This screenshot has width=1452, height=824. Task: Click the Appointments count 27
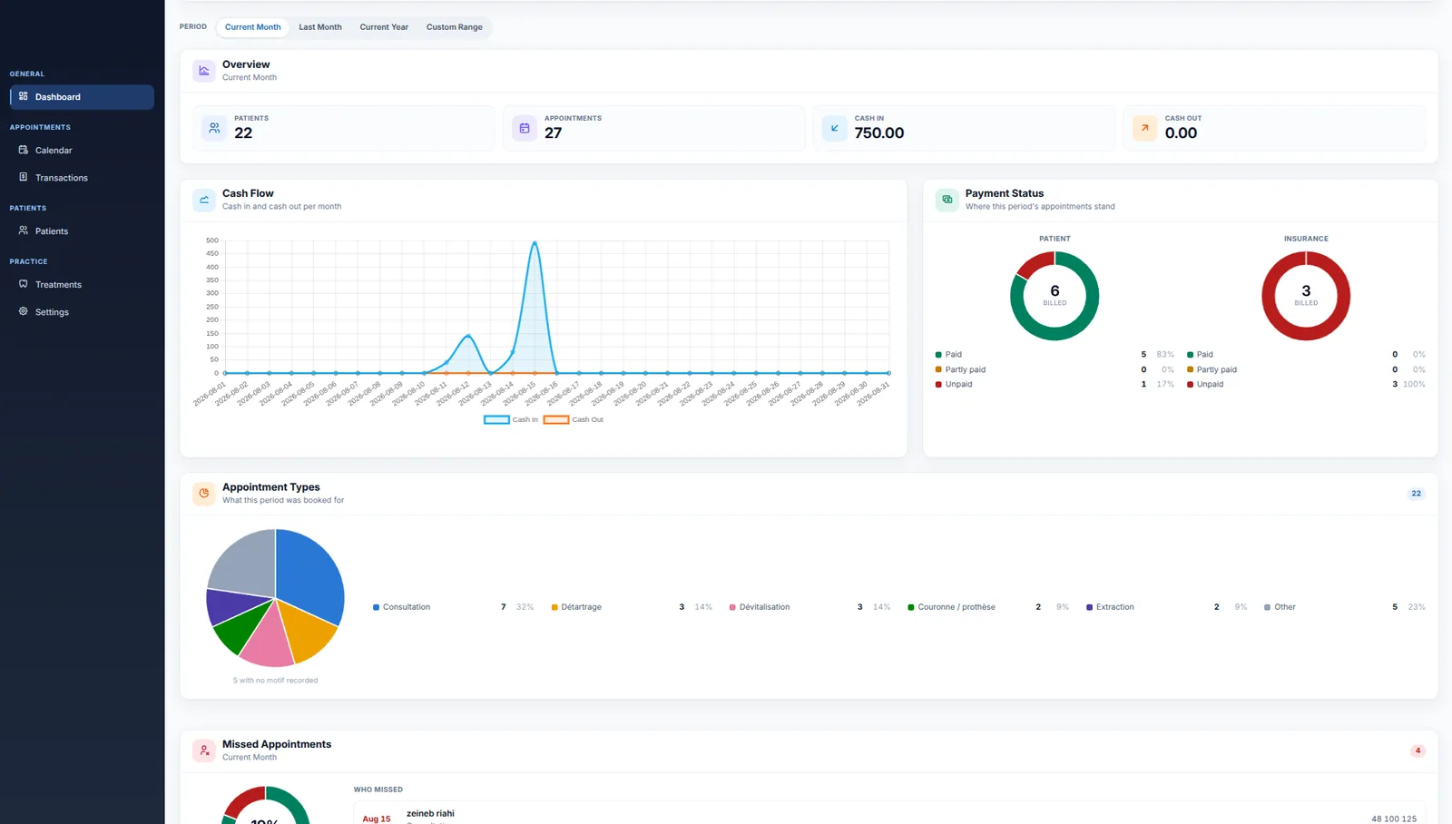click(x=553, y=133)
